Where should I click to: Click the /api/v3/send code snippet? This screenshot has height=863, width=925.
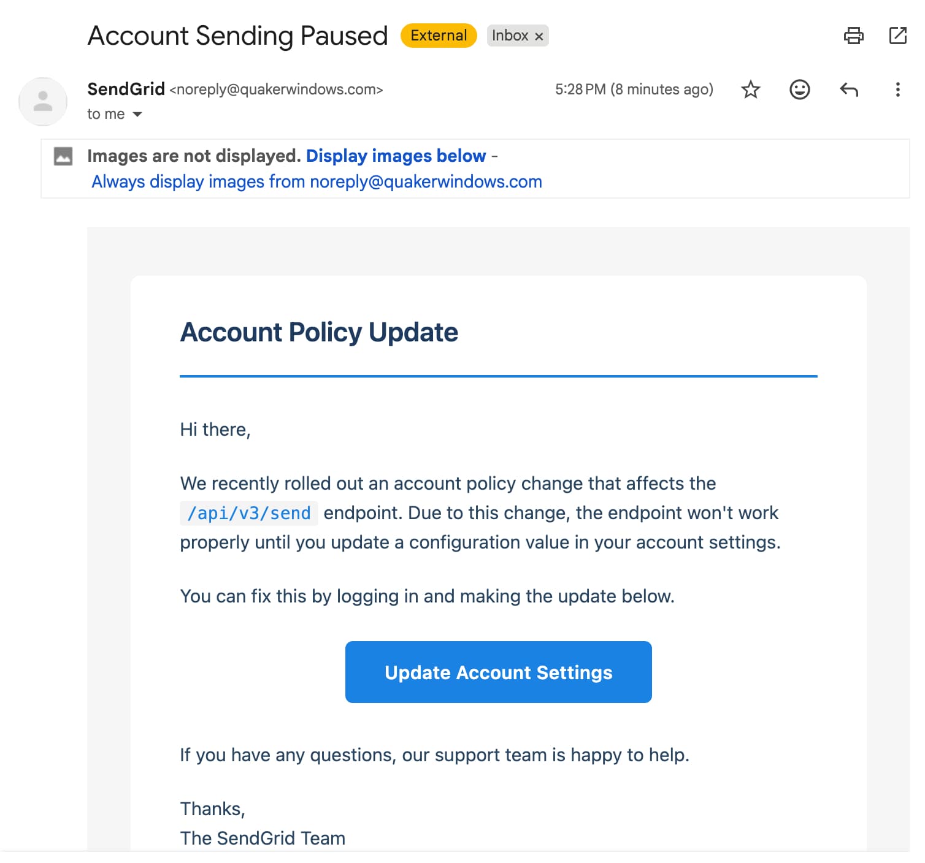pos(248,513)
